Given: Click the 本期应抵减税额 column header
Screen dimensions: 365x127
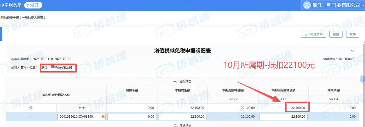Looking at the screenshot, I should (233, 90).
